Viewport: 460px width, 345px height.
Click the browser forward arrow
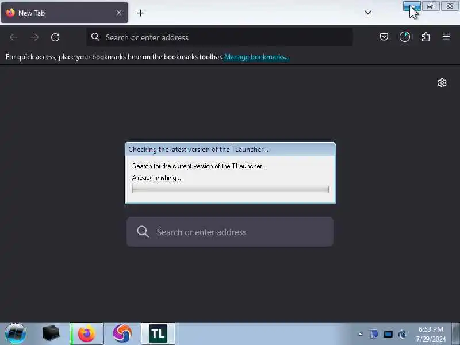pyautogui.click(x=34, y=37)
